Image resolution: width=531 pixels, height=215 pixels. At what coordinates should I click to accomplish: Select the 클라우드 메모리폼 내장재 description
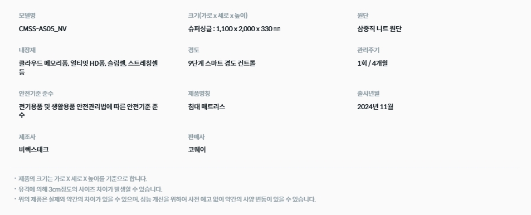tap(89, 67)
